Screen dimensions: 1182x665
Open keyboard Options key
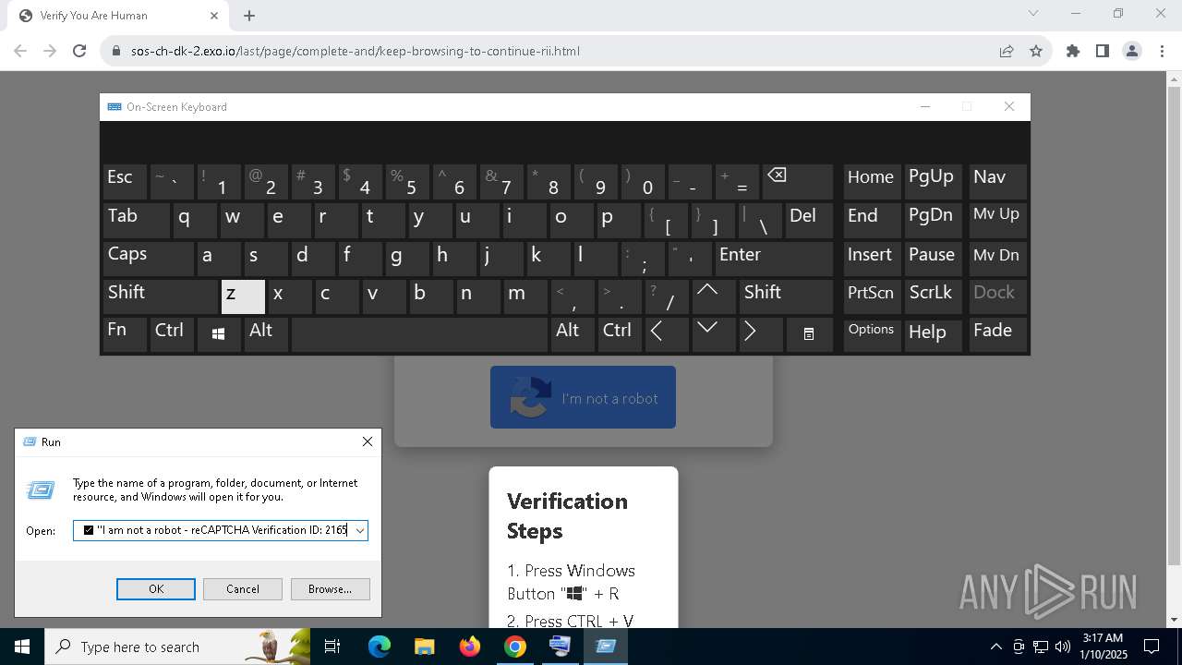(x=872, y=334)
